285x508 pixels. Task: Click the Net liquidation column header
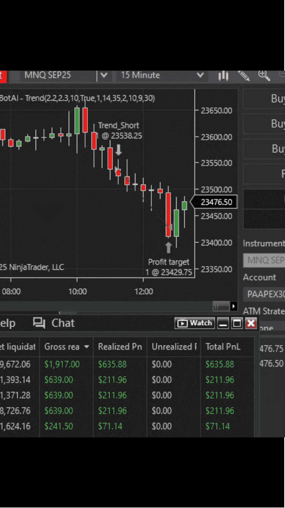coord(19,347)
